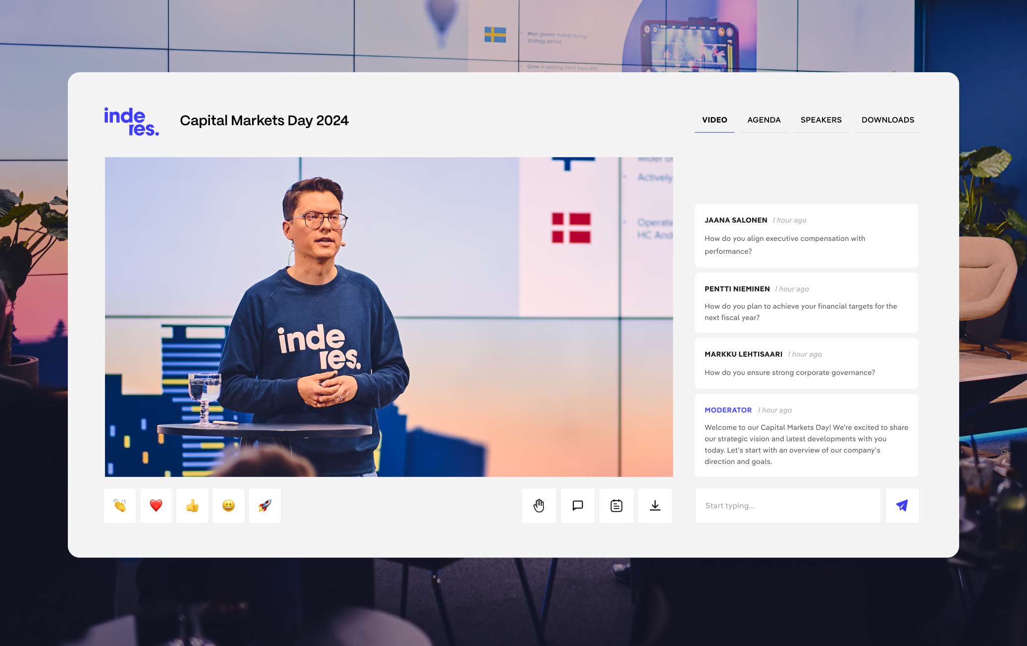Open the AGENDA tab

click(x=764, y=120)
